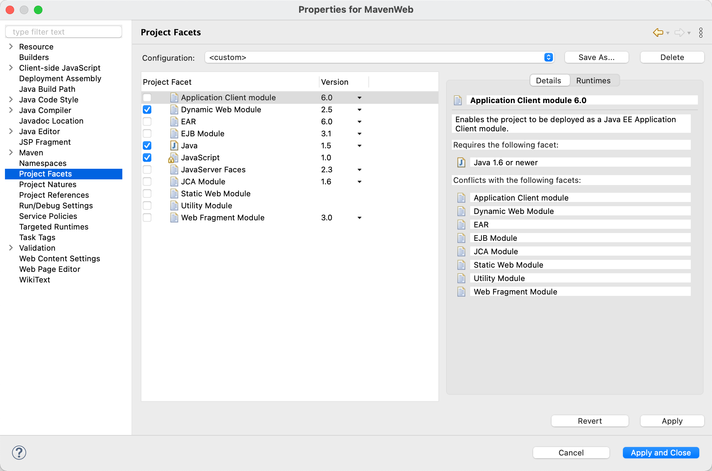Select Targeted Runtimes in the sidebar
This screenshot has height=471, width=712.
pyautogui.click(x=54, y=227)
